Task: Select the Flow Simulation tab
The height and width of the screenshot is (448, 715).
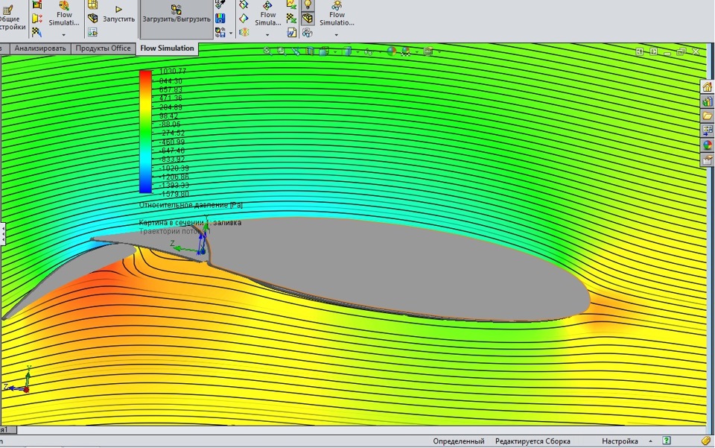Action: 167,48
